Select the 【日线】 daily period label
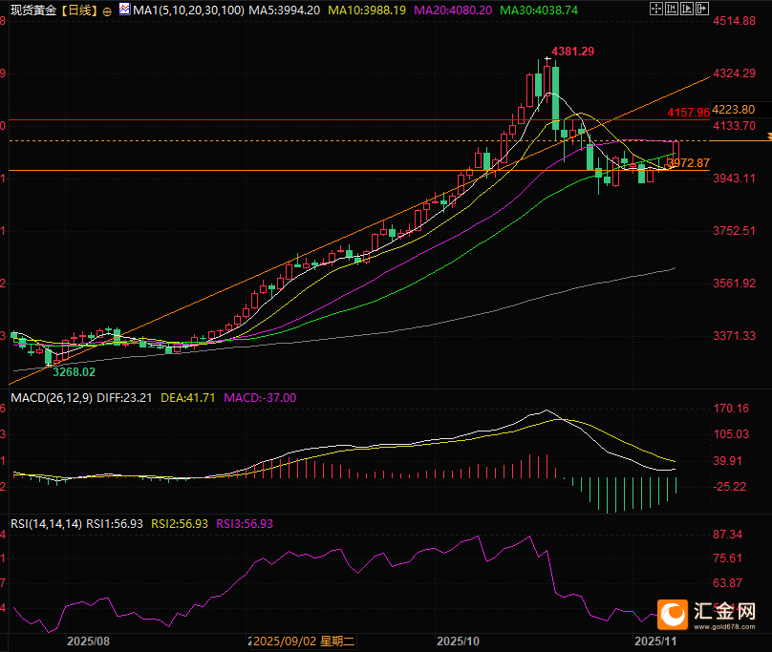Viewport: 772px width, 652px height. (79, 11)
